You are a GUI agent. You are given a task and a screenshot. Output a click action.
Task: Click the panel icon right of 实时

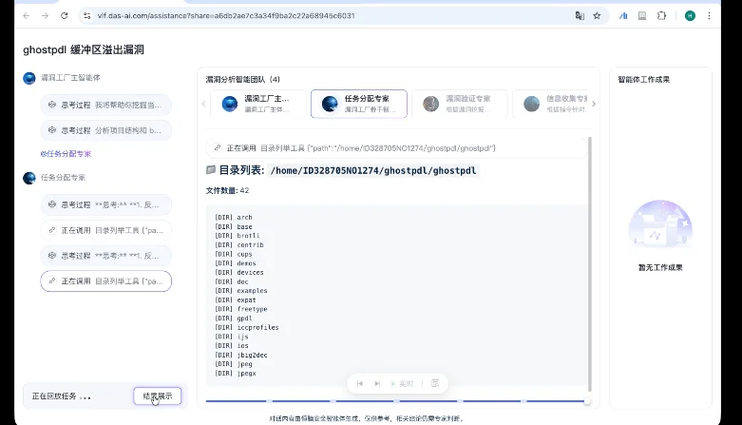tap(435, 383)
